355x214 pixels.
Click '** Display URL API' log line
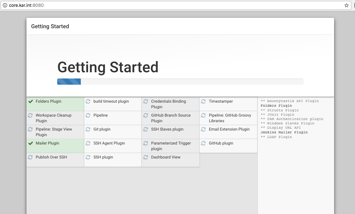pyautogui.click(x=281, y=127)
